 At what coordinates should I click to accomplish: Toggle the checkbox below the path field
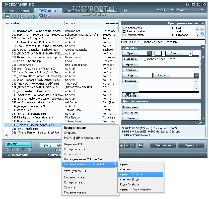pyautogui.click(x=57, y=150)
